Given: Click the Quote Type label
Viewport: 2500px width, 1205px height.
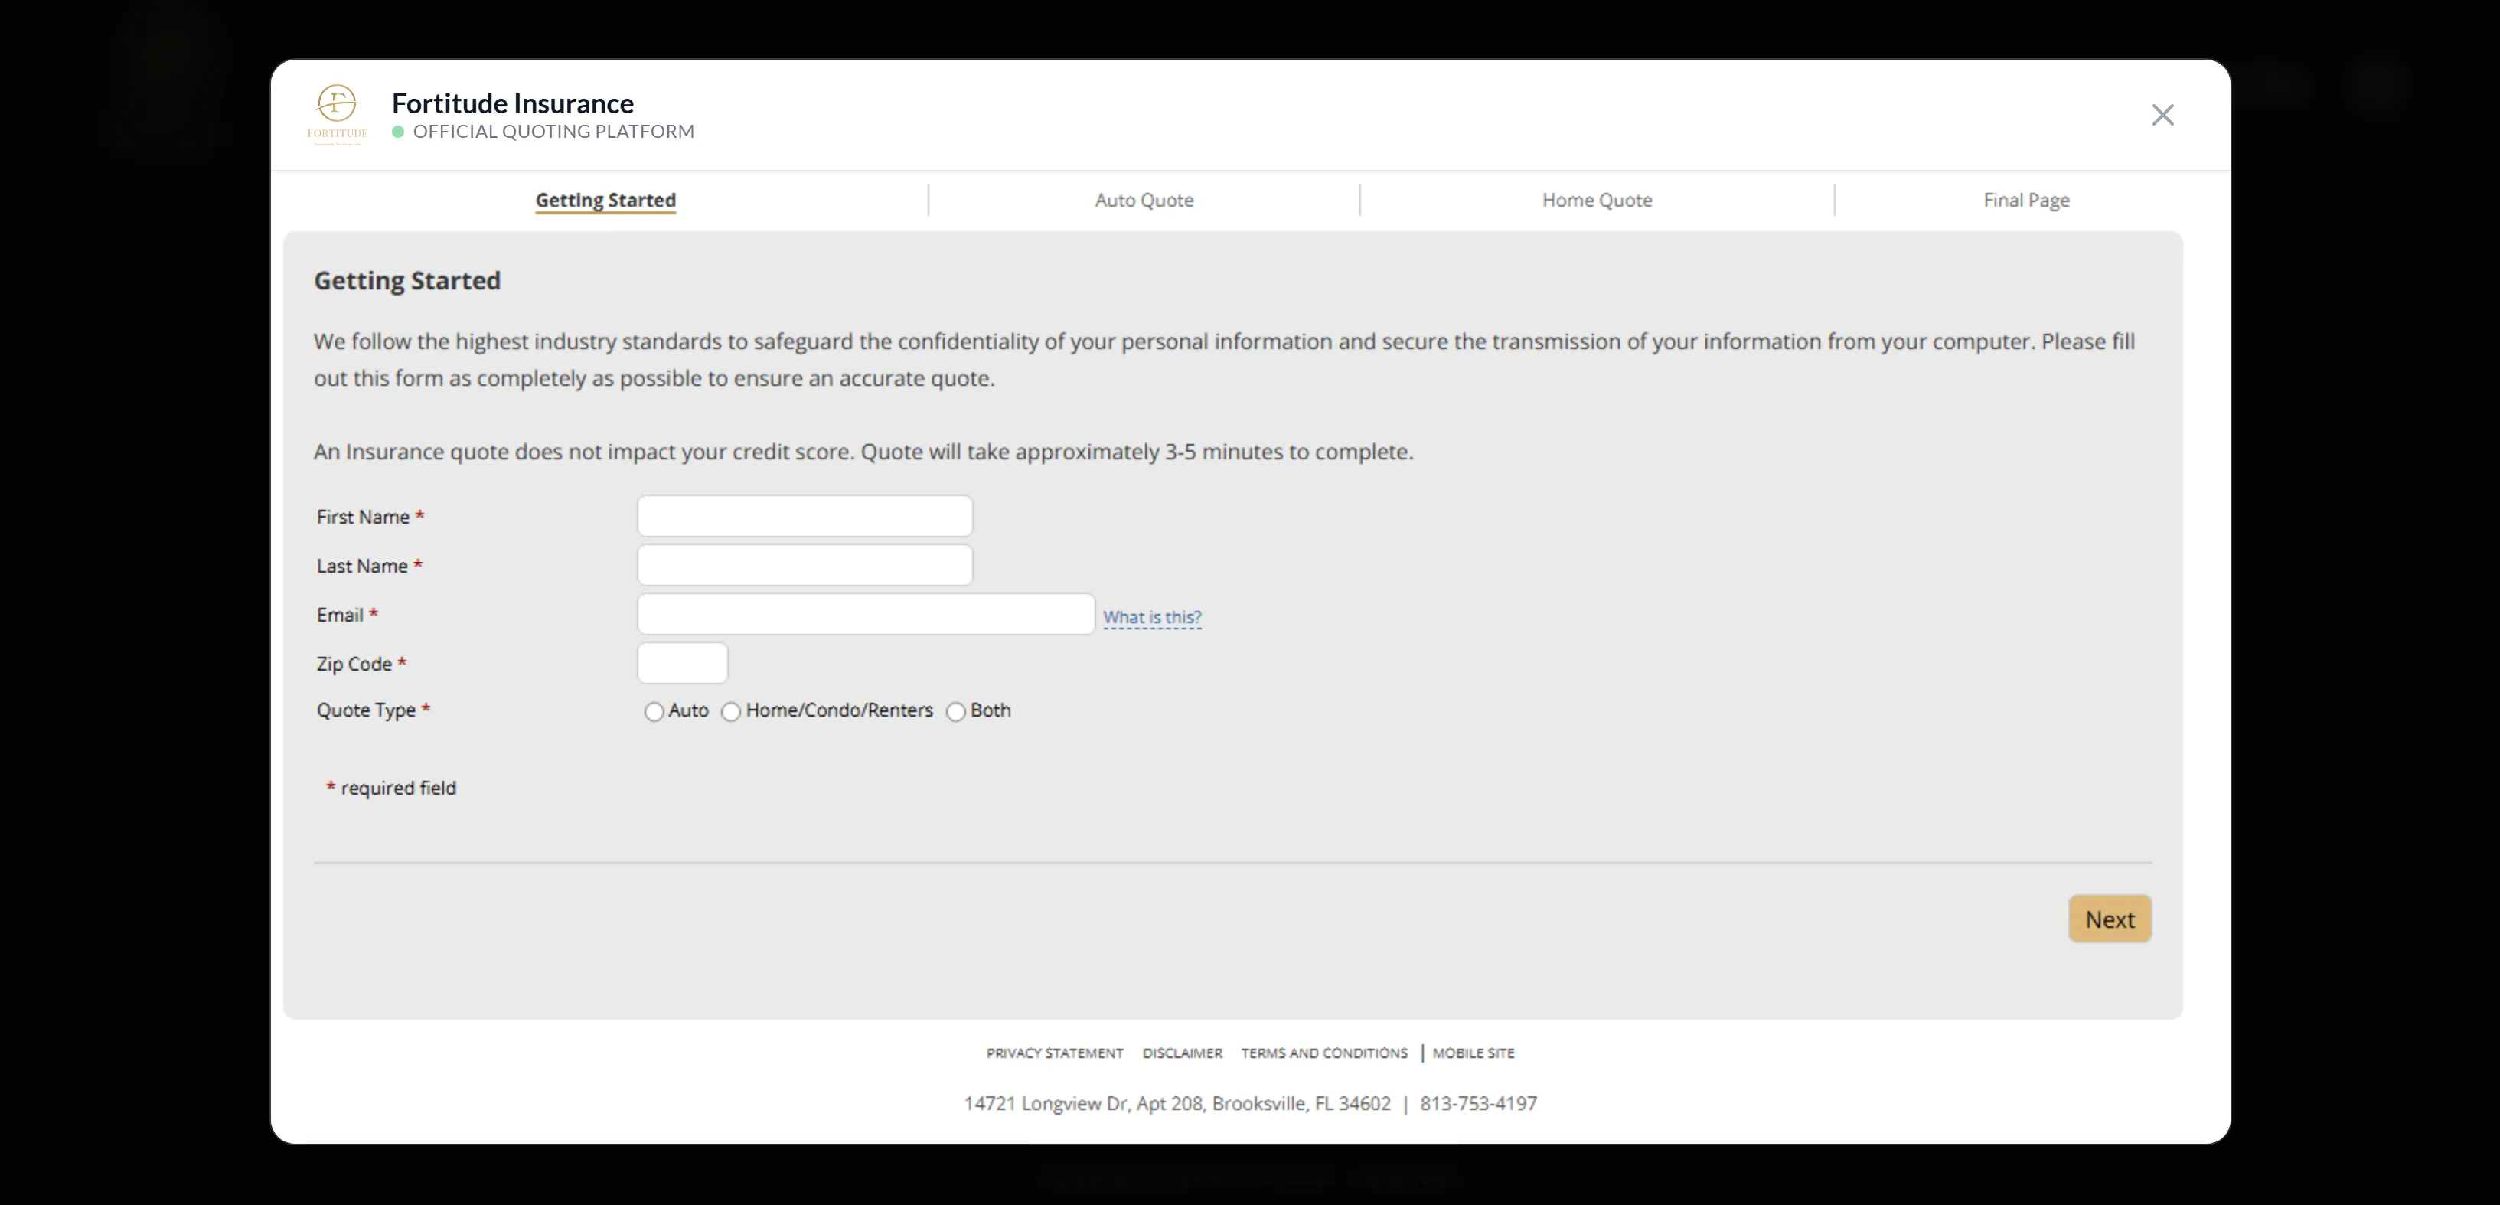Looking at the screenshot, I should [x=366, y=710].
